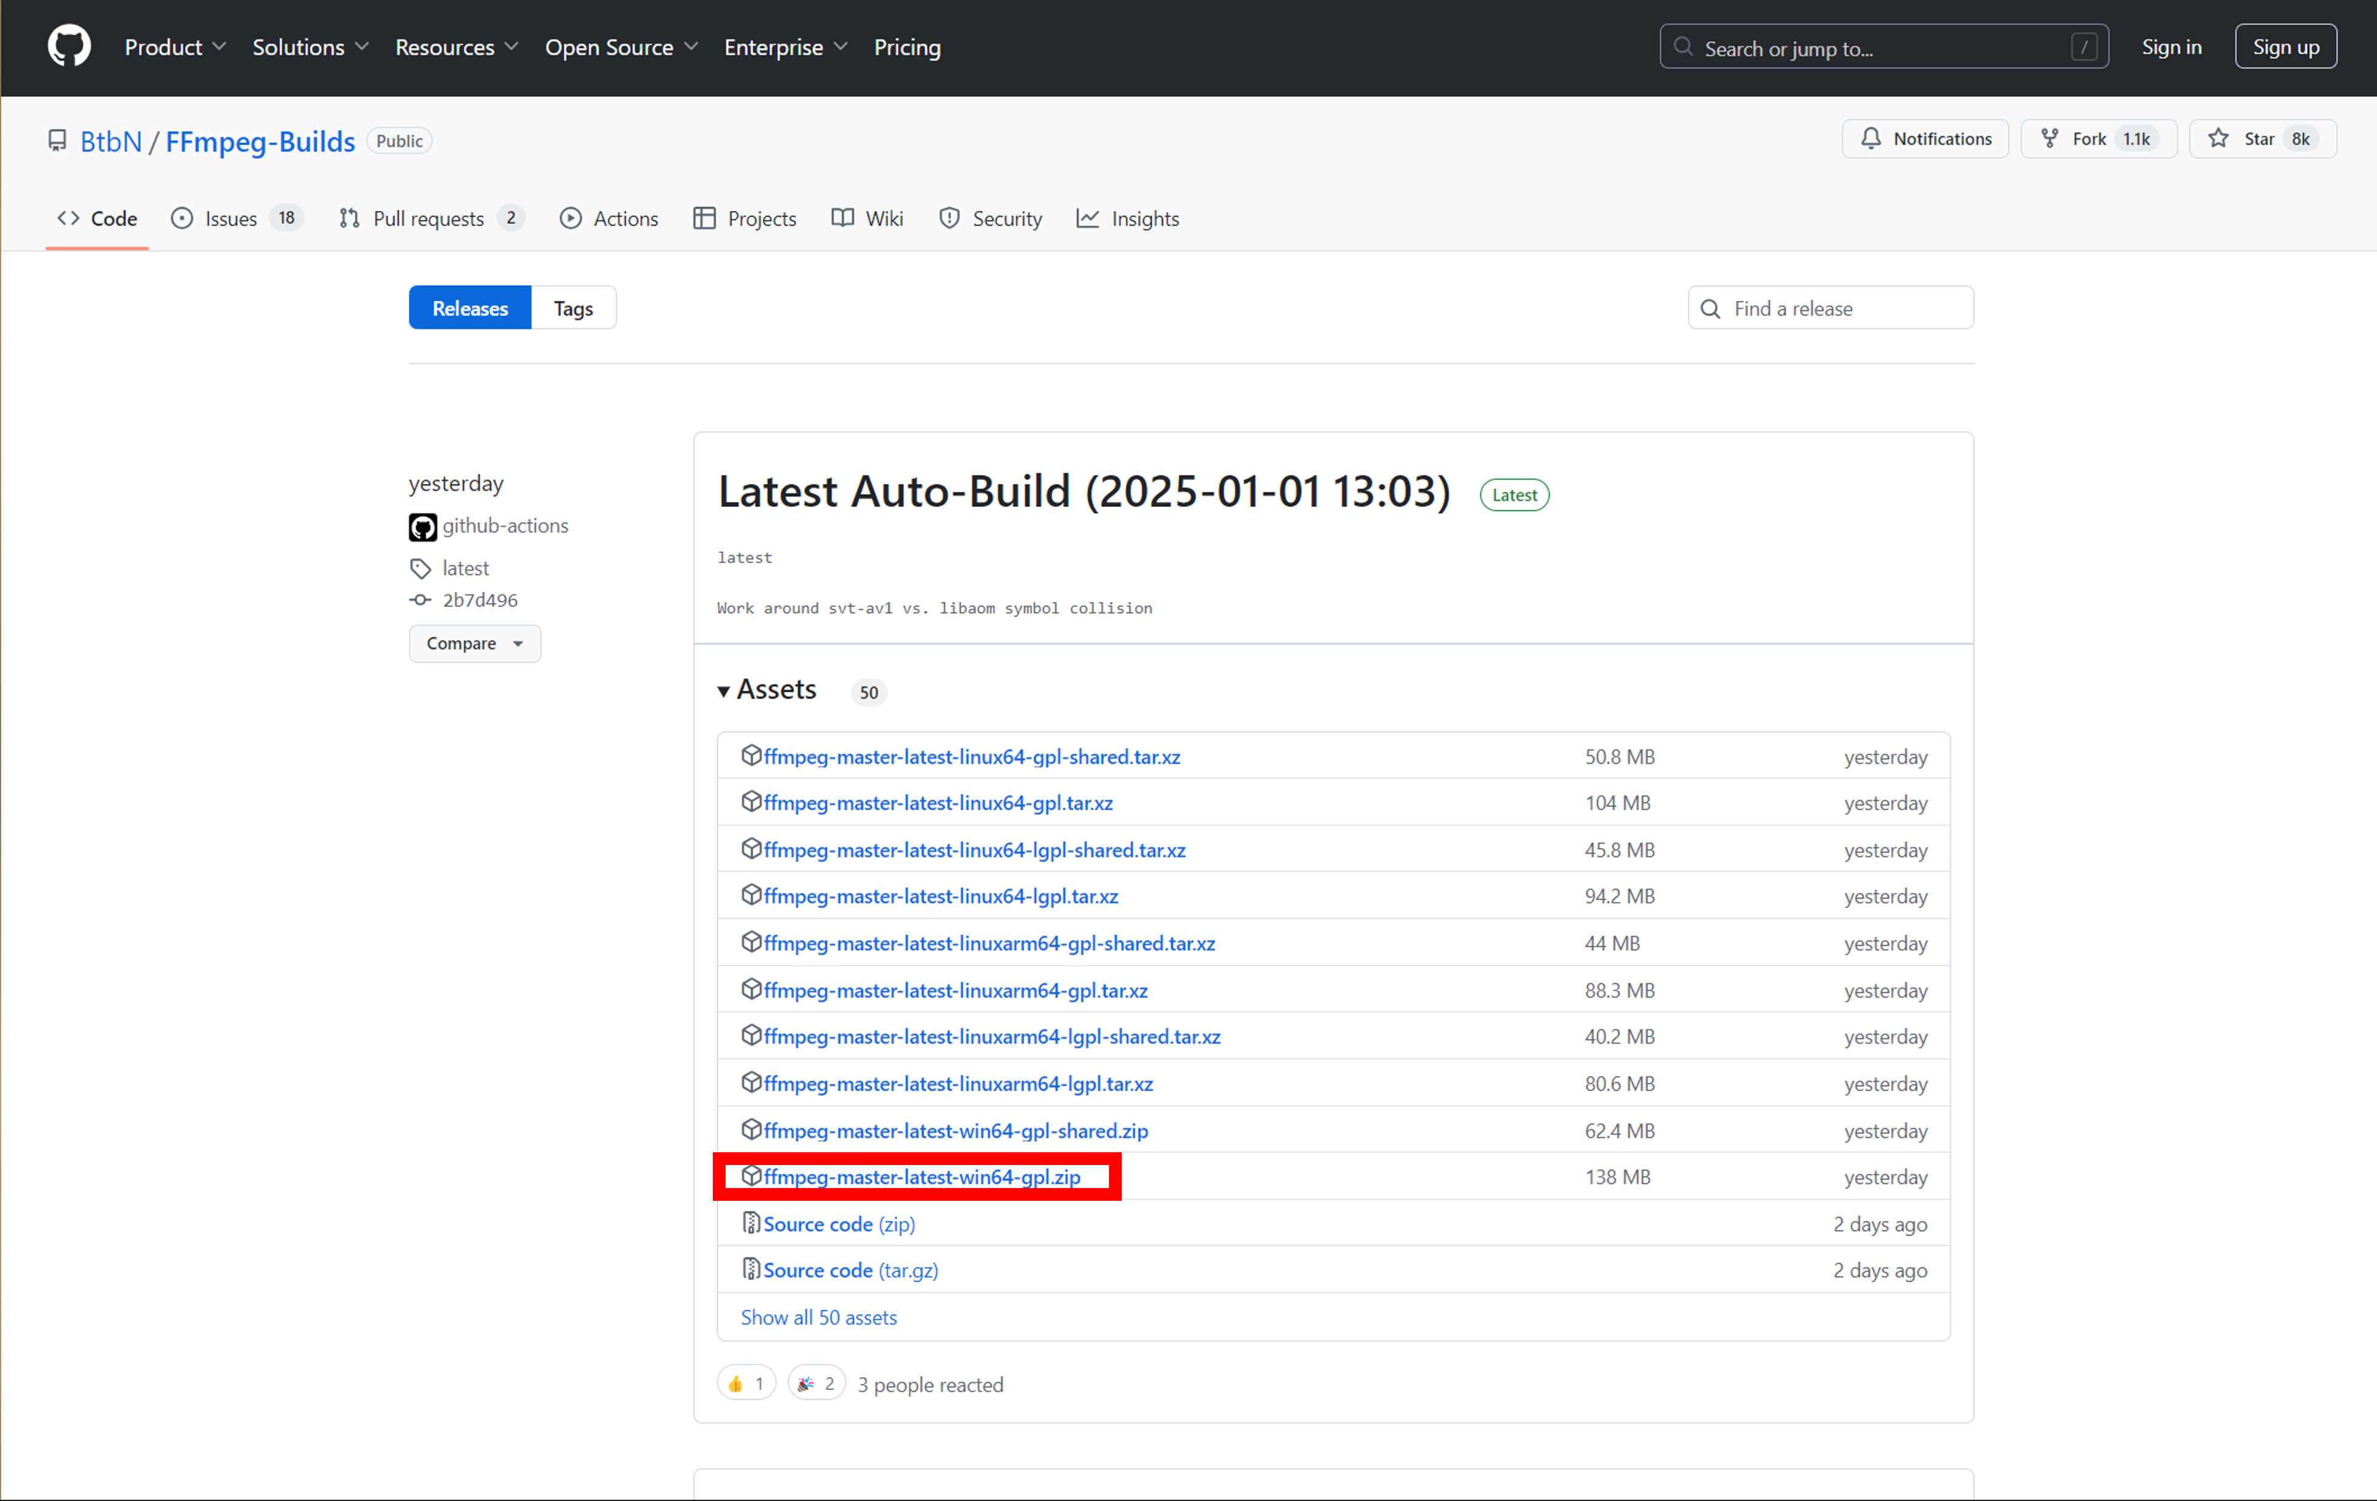Click Show all 50 assets

pyautogui.click(x=818, y=1317)
